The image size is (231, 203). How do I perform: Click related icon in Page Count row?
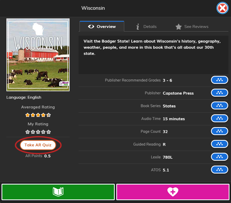219,131
